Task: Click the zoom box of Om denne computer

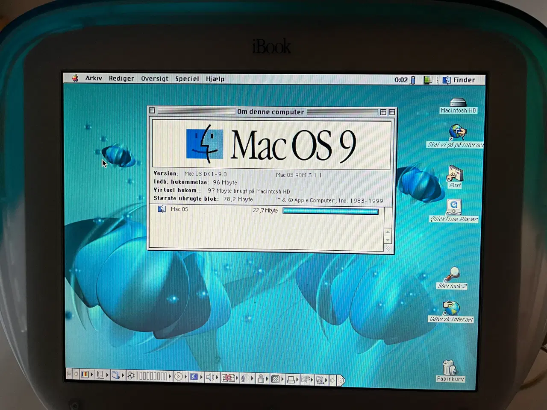Action: (383, 112)
